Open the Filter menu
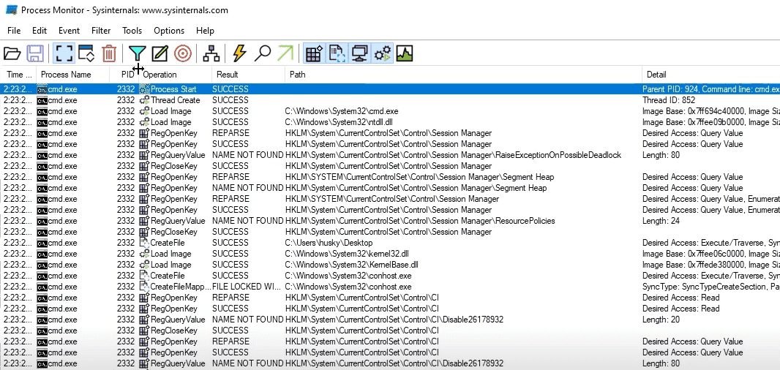The image size is (780, 370). (x=101, y=30)
